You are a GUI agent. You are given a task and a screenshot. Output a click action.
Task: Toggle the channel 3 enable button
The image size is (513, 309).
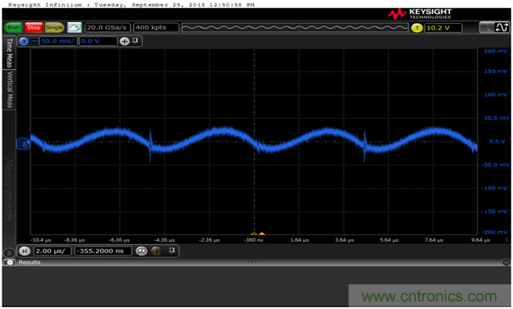[x=24, y=41]
